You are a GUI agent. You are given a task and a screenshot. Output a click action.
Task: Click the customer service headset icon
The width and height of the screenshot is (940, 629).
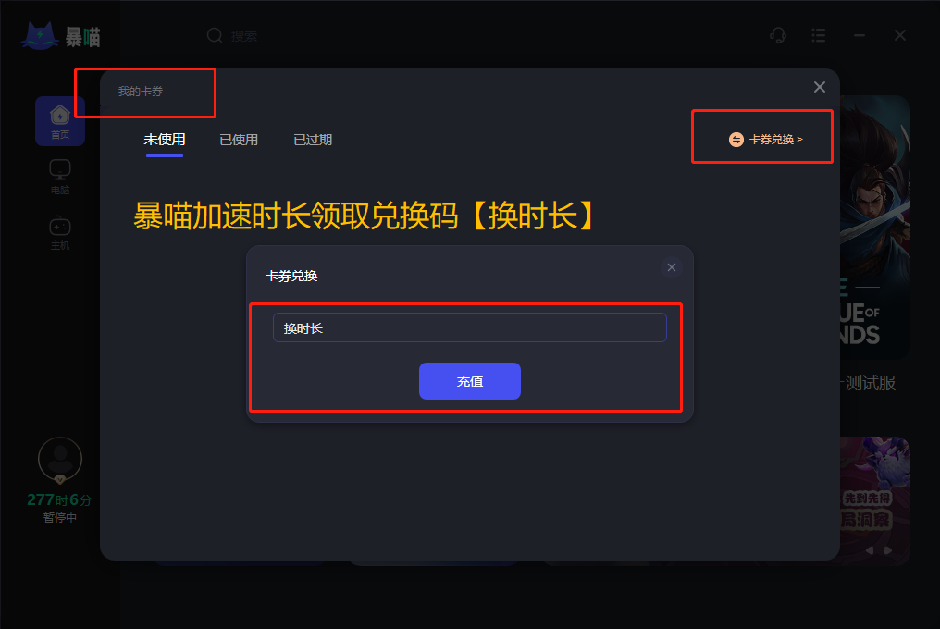coord(777,35)
